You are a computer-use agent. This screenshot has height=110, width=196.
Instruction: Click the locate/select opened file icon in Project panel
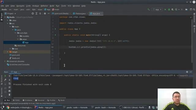[33, 13]
